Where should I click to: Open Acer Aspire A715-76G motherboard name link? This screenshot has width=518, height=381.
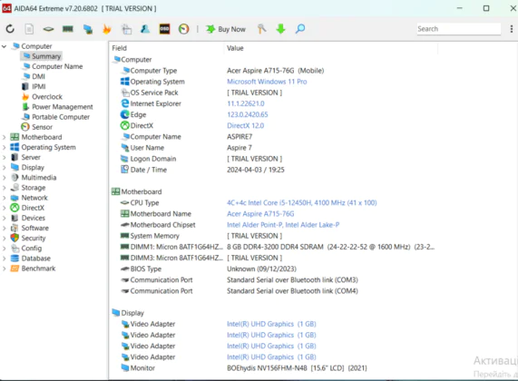coord(260,214)
